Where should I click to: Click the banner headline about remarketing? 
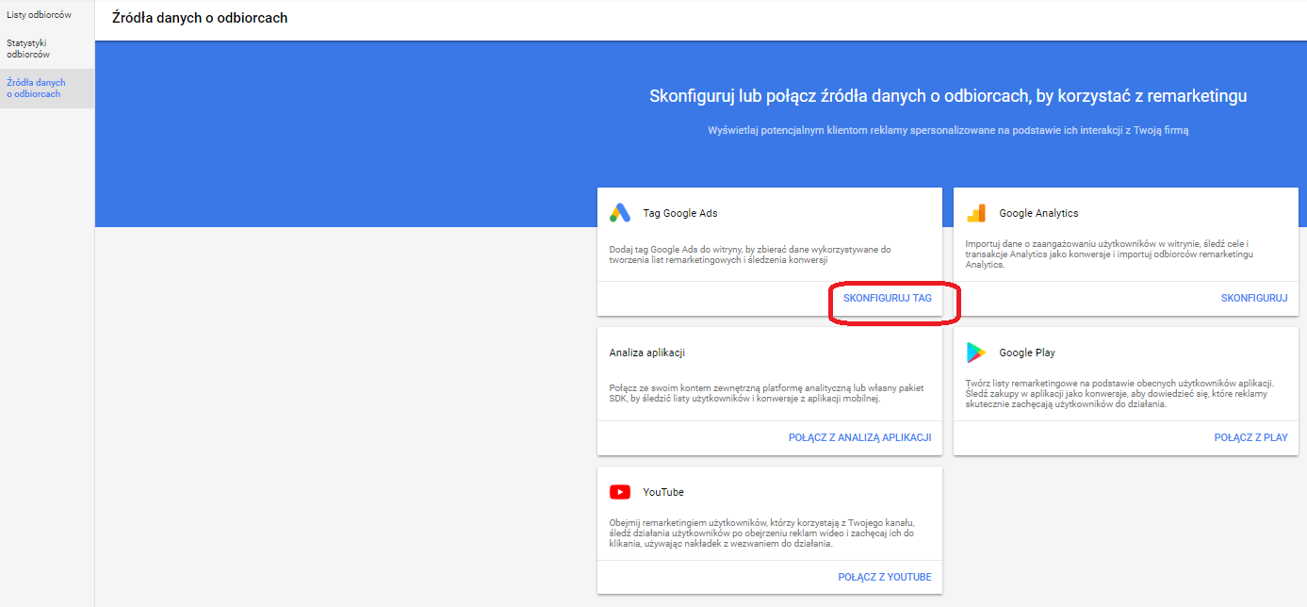948,96
